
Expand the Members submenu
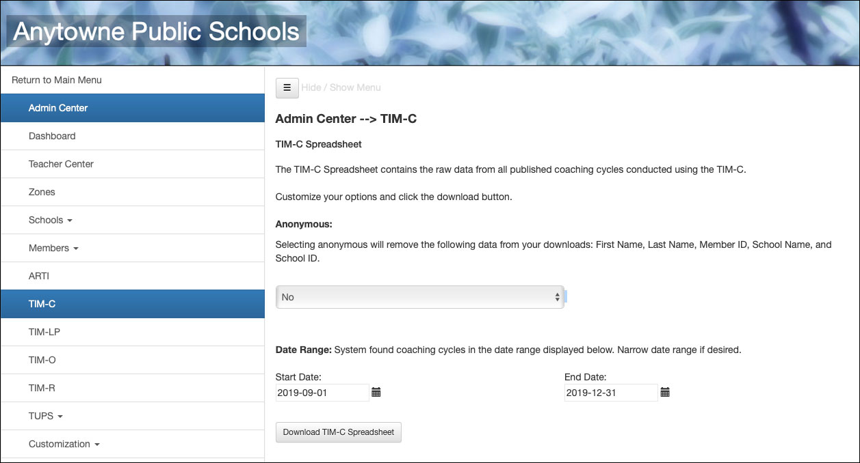click(x=133, y=248)
